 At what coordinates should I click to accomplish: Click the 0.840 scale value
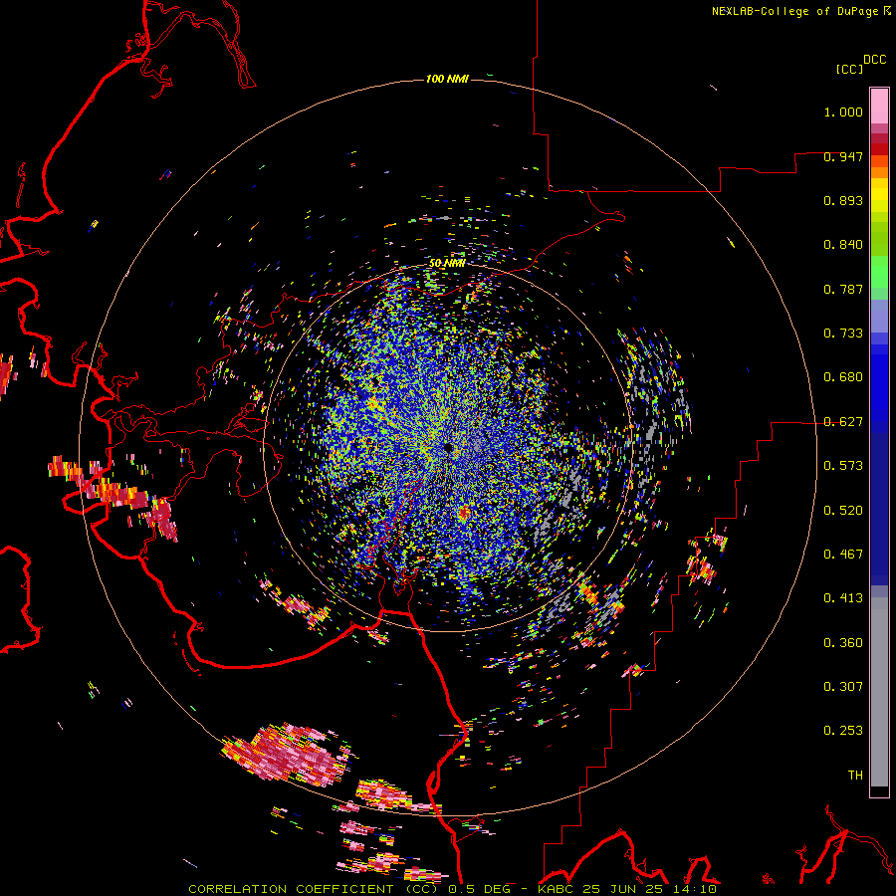pos(843,245)
